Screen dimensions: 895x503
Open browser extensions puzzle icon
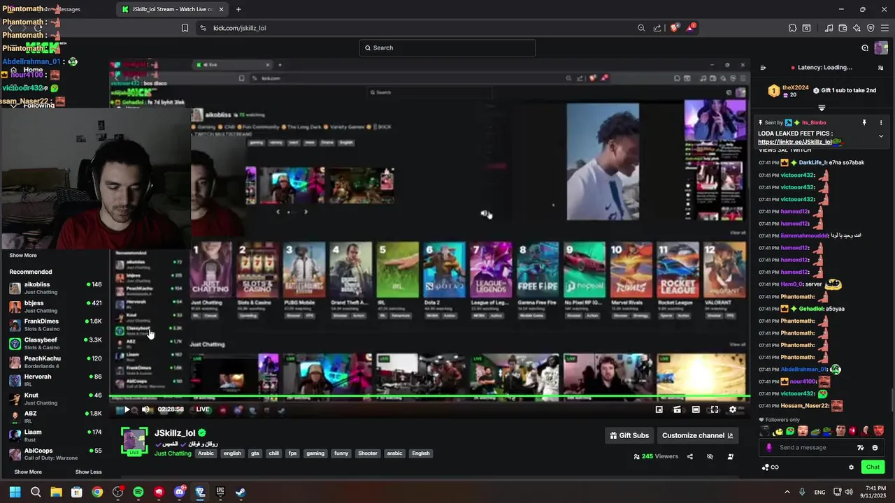pos(792,28)
